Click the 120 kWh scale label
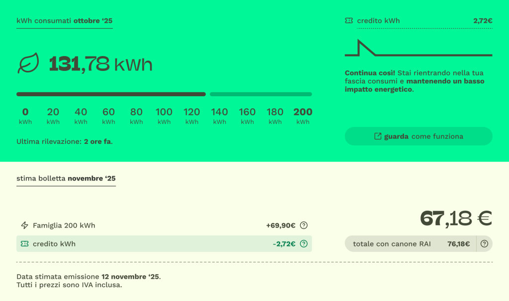The image size is (509, 301). tap(191, 116)
